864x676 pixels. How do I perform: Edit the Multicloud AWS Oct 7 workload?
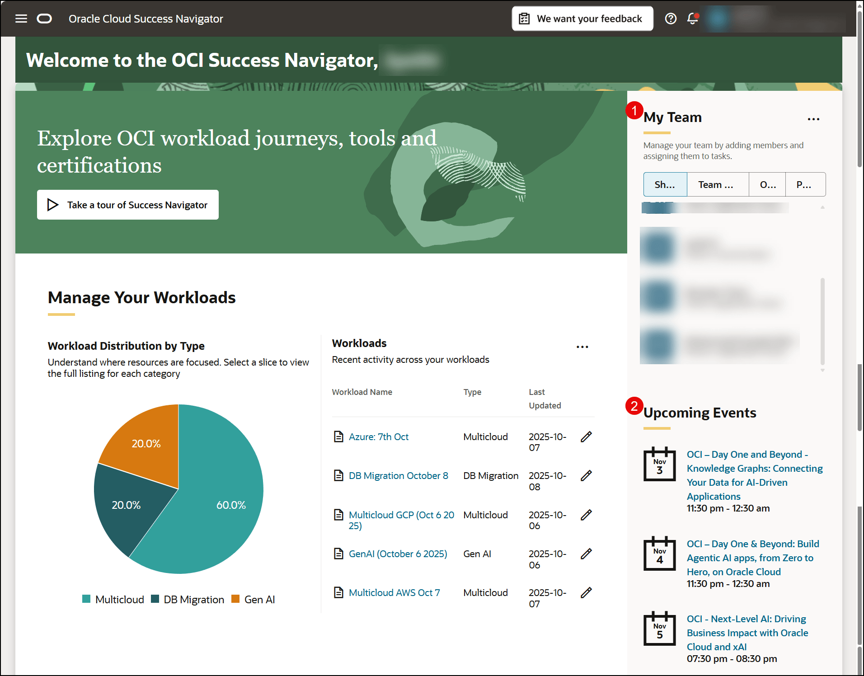click(x=586, y=592)
